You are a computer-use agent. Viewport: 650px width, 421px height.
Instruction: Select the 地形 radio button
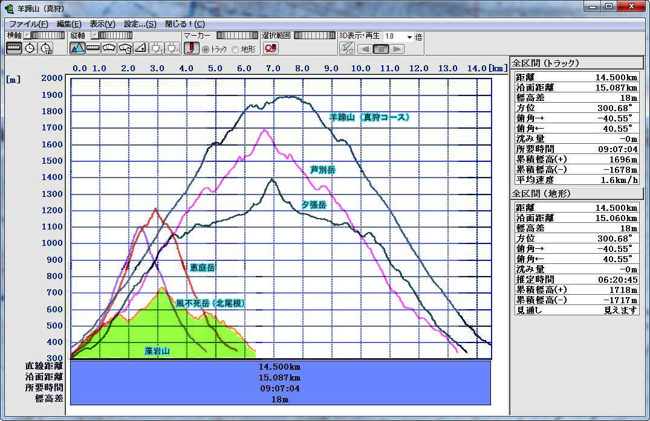point(235,50)
